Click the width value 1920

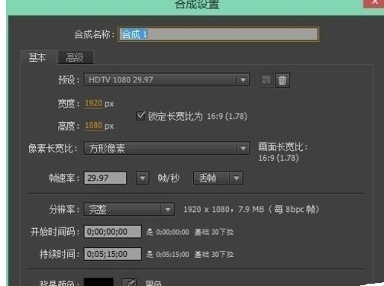(93, 103)
